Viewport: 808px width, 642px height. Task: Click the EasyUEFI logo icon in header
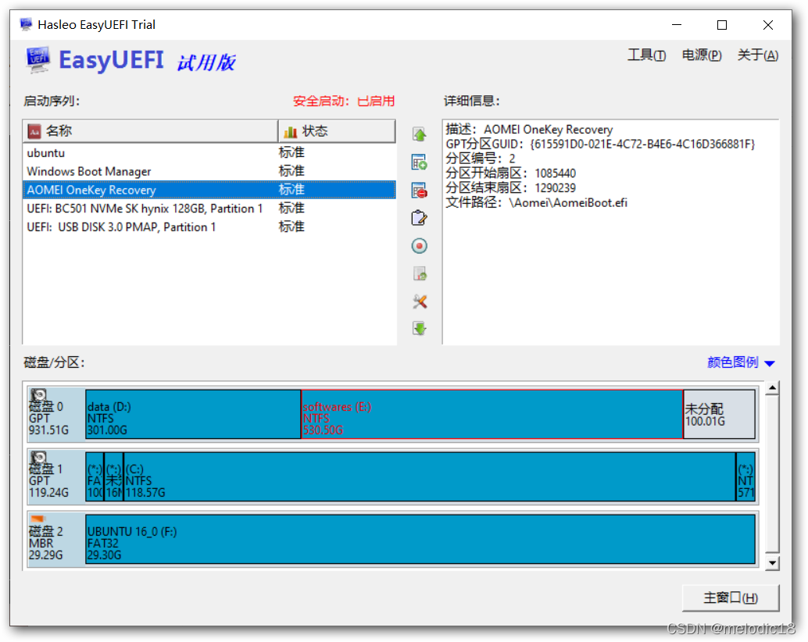coord(38,59)
